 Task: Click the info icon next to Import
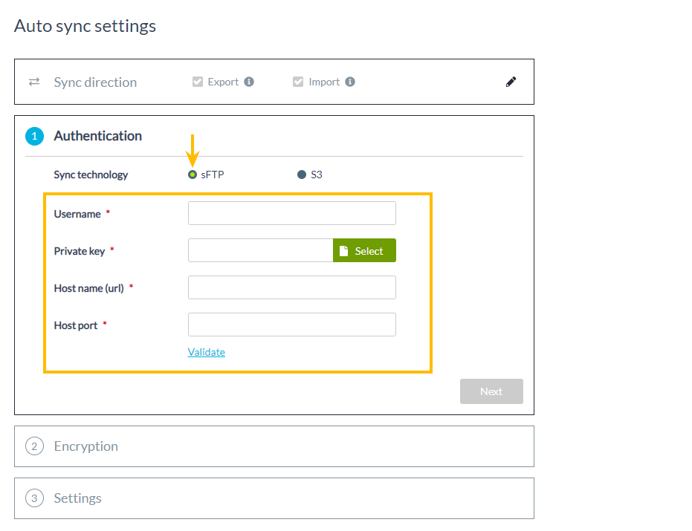click(x=350, y=82)
